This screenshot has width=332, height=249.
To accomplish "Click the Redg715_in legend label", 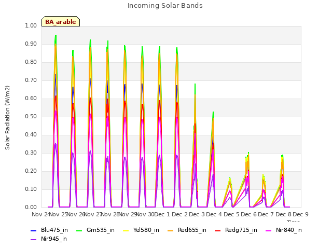I will (241, 230).
